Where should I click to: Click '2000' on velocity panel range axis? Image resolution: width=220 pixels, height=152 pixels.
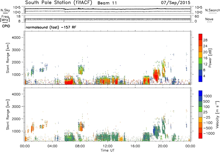click(16, 119)
